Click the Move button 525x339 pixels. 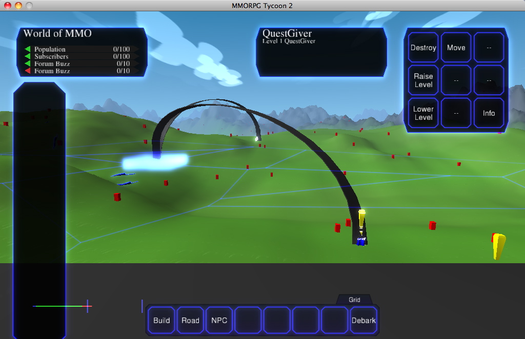[456, 48]
